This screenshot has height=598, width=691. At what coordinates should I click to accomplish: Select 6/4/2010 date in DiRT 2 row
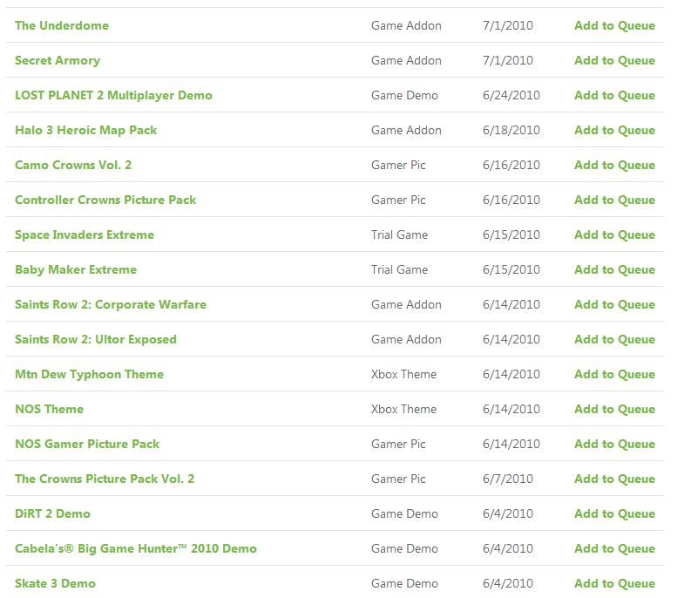[x=508, y=513]
